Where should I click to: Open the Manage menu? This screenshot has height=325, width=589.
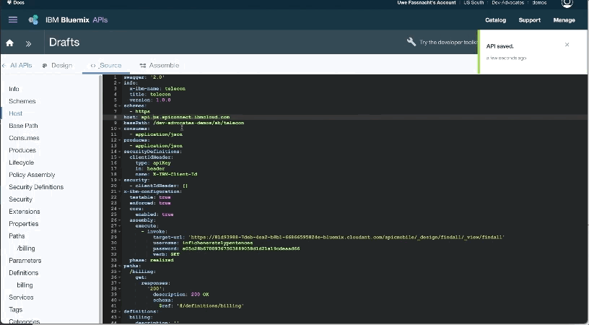pyautogui.click(x=564, y=20)
